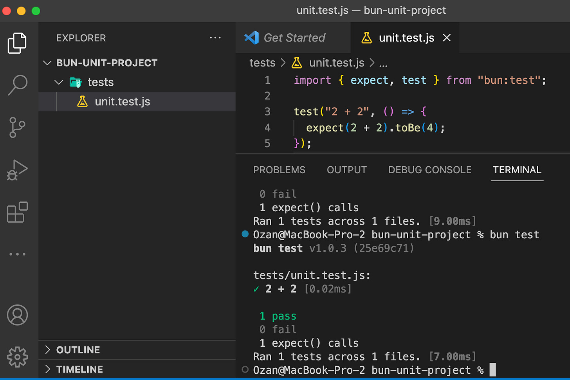This screenshot has height=380, width=570.
Task: Click line number 3 in the gutter
Action: tap(267, 112)
